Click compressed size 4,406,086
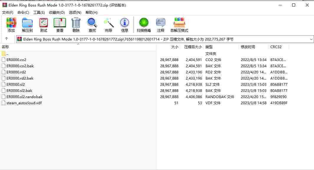 tap(194, 97)
